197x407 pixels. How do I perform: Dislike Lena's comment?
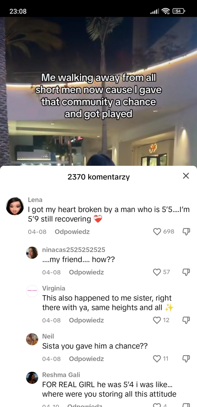click(x=186, y=232)
